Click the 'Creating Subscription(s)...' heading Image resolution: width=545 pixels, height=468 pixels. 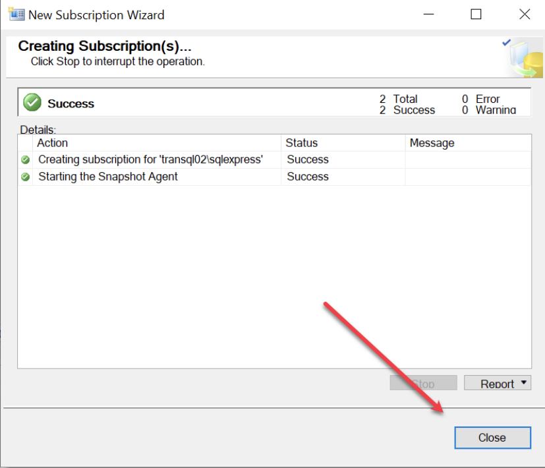105,46
